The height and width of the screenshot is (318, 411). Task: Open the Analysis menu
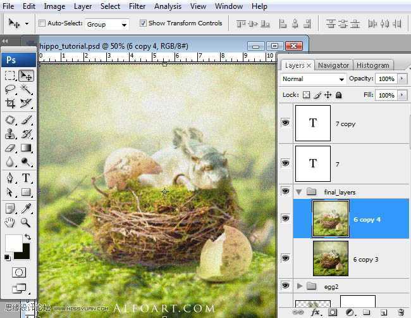click(168, 6)
